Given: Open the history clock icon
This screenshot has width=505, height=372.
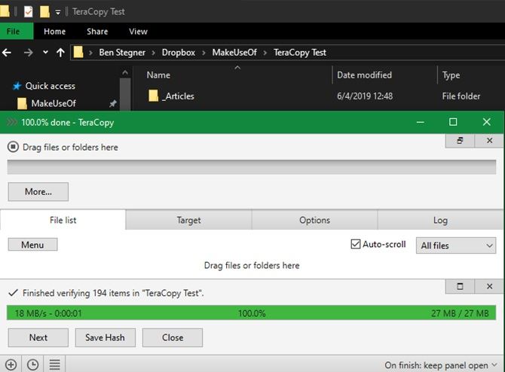Looking at the screenshot, I should [32, 364].
